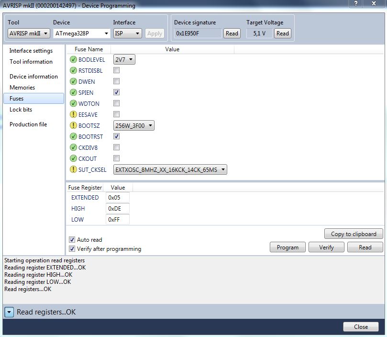Click the yellow warning icon next to EESAVE
The width and height of the screenshot is (387, 337).
(x=73, y=114)
